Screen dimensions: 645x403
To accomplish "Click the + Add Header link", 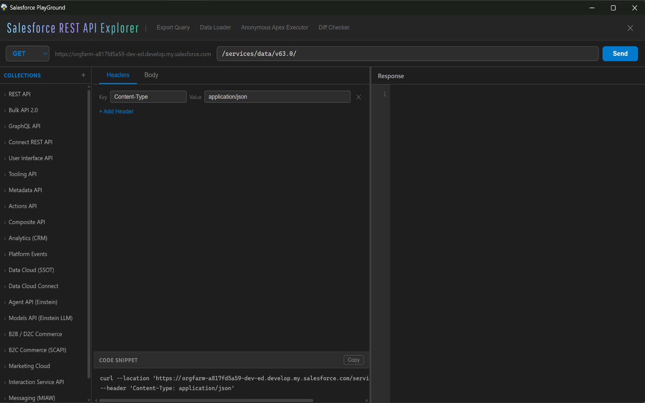I will coord(116,111).
